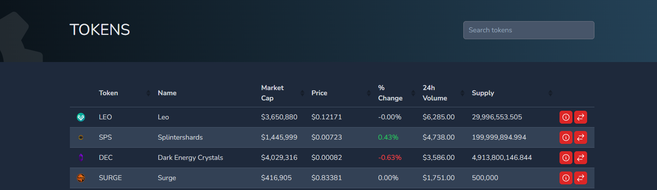657x190 pixels.
Task: Click the price $0.12171
Action: point(327,117)
